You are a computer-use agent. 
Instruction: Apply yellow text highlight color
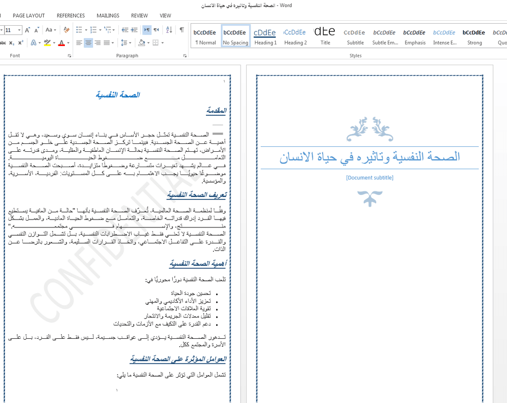click(x=47, y=43)
